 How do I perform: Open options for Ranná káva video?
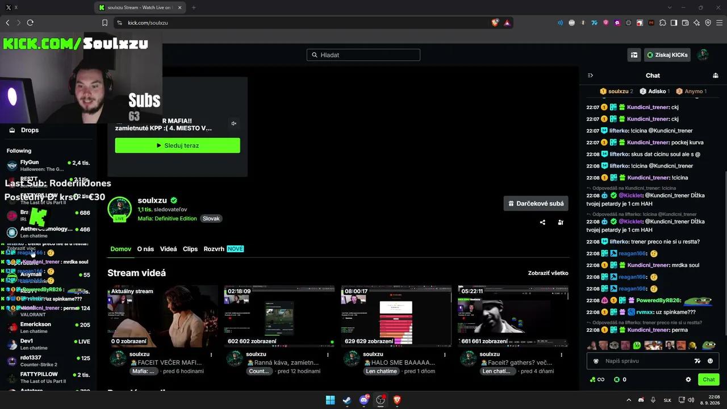point(328,354)
